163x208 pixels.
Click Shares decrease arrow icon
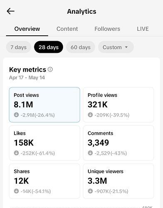[16, 191]
